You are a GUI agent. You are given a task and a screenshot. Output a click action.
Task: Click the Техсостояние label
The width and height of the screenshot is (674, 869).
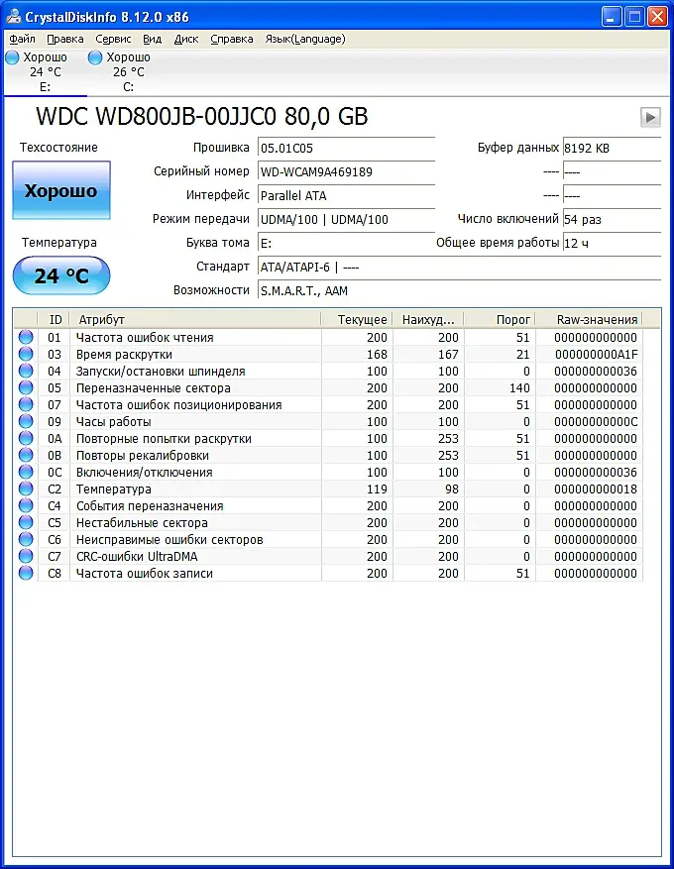point(58,148)
